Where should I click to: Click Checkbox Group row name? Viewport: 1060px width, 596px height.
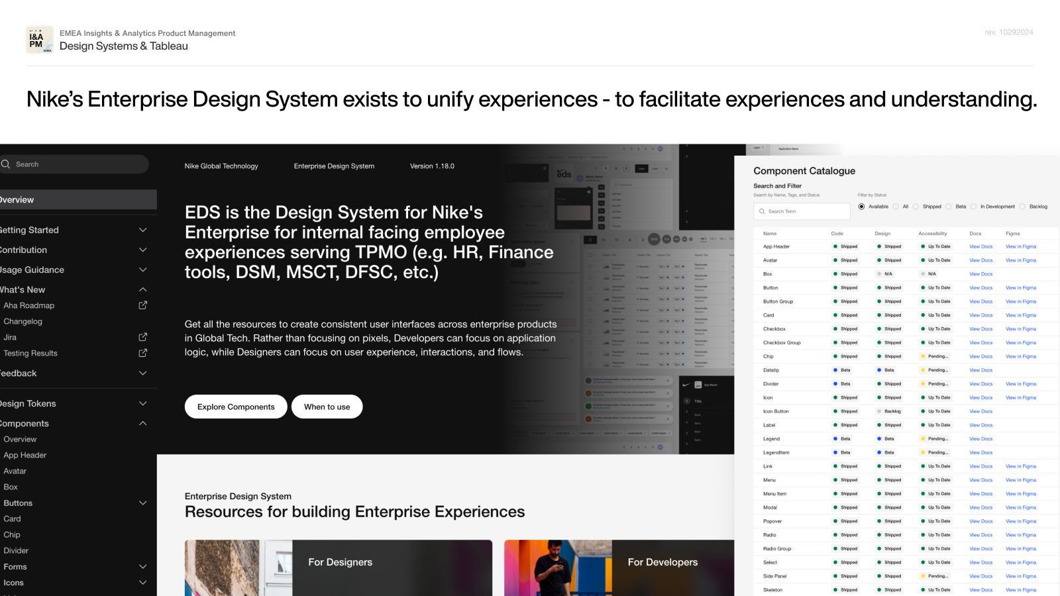[782, 343]
